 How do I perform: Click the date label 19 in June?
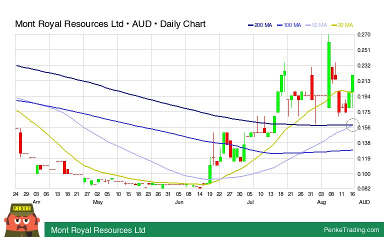[x=210, y=194]
